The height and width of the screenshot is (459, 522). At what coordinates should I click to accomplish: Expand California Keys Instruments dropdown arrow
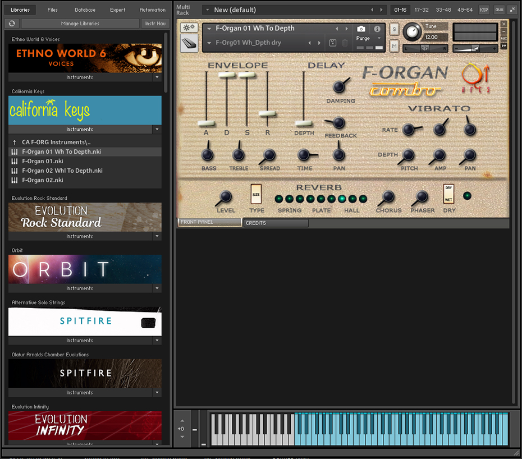pos(157,129)
